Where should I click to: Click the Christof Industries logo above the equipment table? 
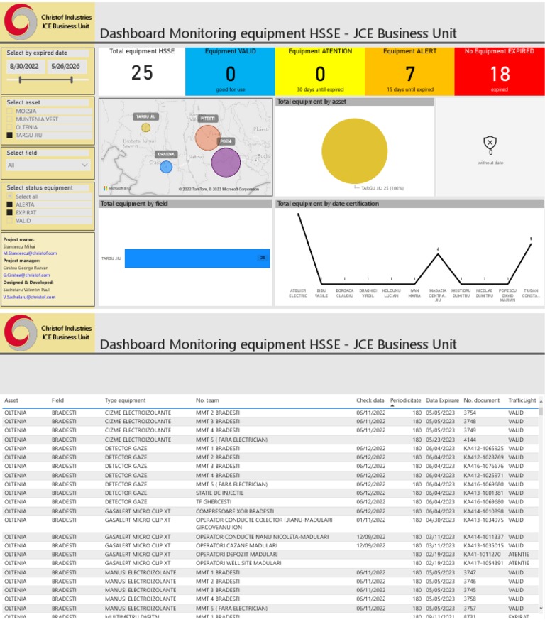[21, 333]
